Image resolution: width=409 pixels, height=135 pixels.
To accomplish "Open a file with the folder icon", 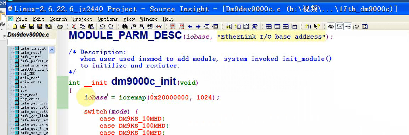I will click(x=23, y=26).
